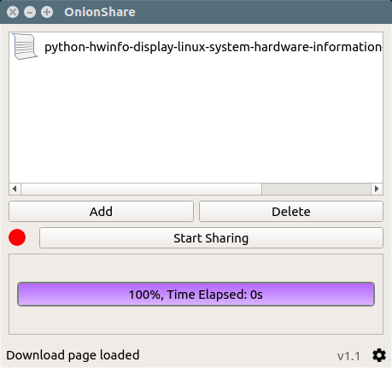Click the horizontal scrollbar handle
The height and width of the screenshot is (368, 392).
pos(141,189)
